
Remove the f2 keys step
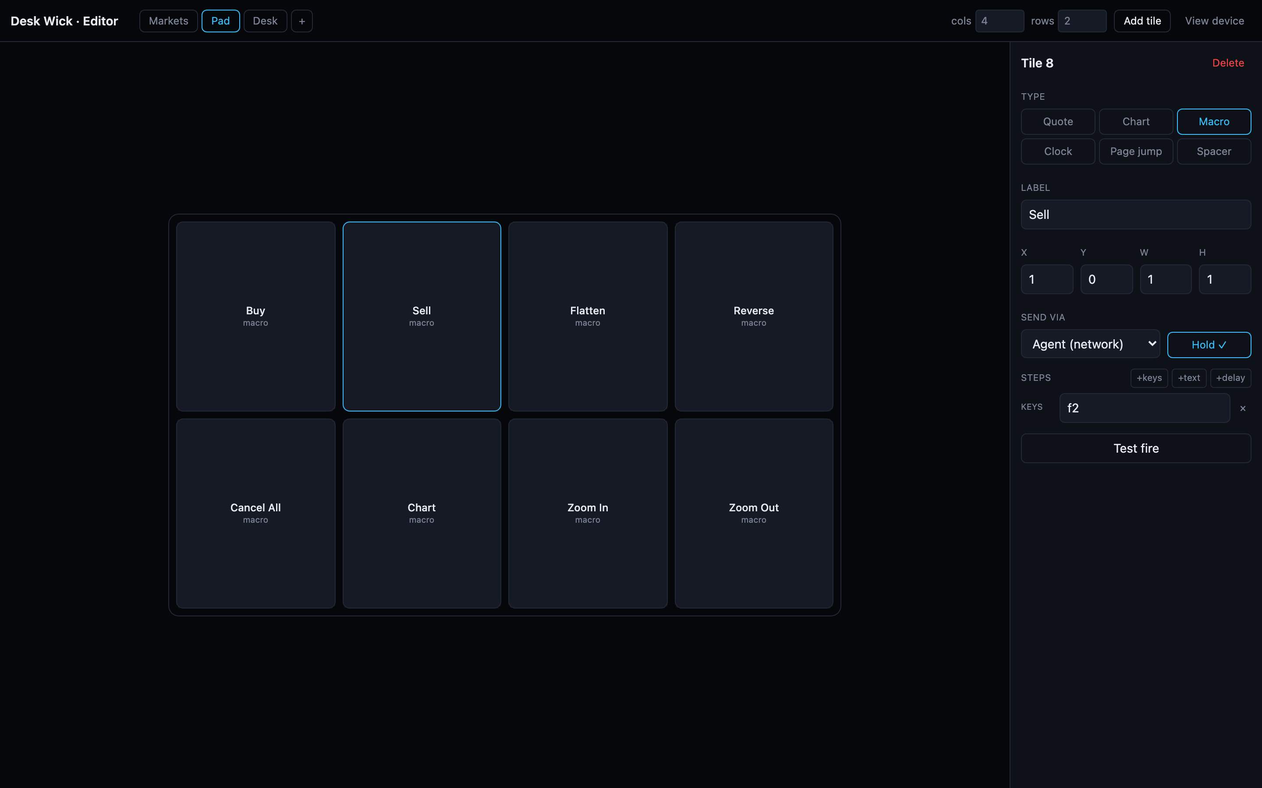[x=1243, y=408]
